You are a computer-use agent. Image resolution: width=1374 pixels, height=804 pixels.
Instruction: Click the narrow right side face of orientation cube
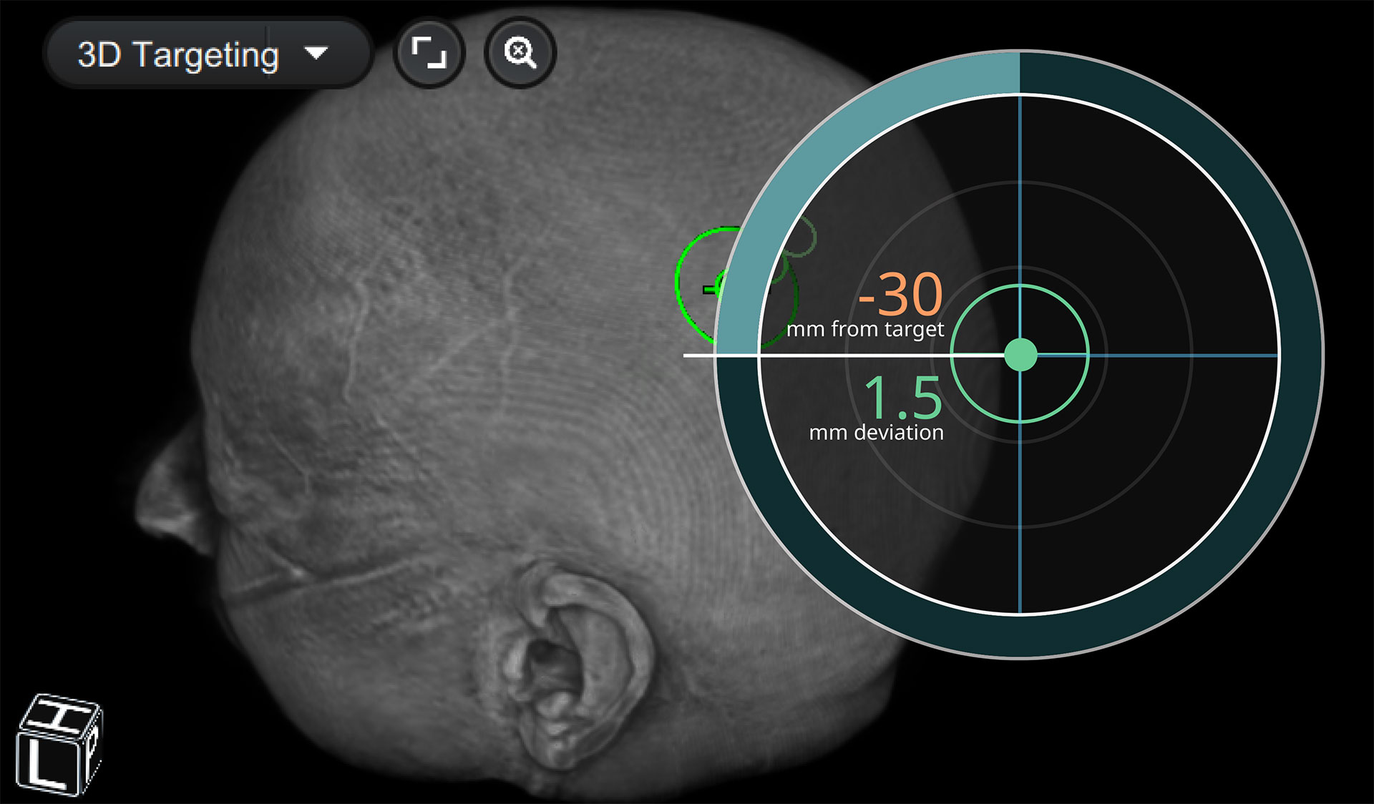click(93, 750)
